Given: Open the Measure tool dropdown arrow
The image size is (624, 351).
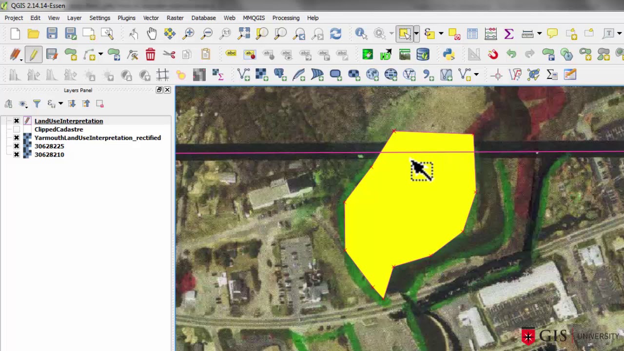Looking at the screenshot, I should pyautogui.click(x=539, y=34).
